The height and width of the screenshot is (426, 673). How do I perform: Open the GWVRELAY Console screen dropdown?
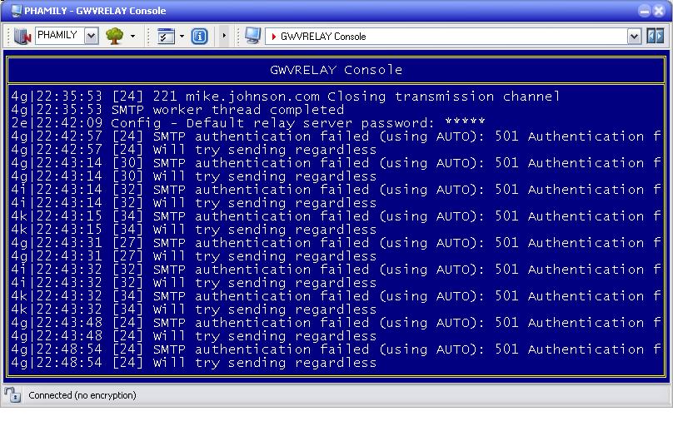click(634, 37)
